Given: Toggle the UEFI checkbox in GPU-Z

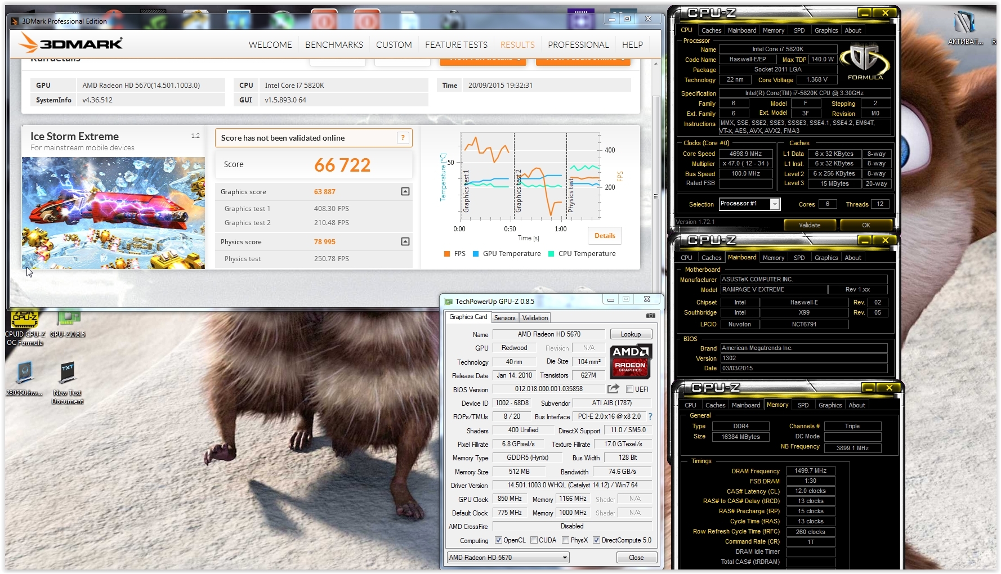Looking at the screenshot, I should pyautogui.click(x=629, y=389).
